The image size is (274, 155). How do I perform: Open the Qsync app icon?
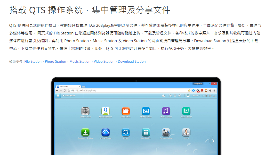pos(126,133)
